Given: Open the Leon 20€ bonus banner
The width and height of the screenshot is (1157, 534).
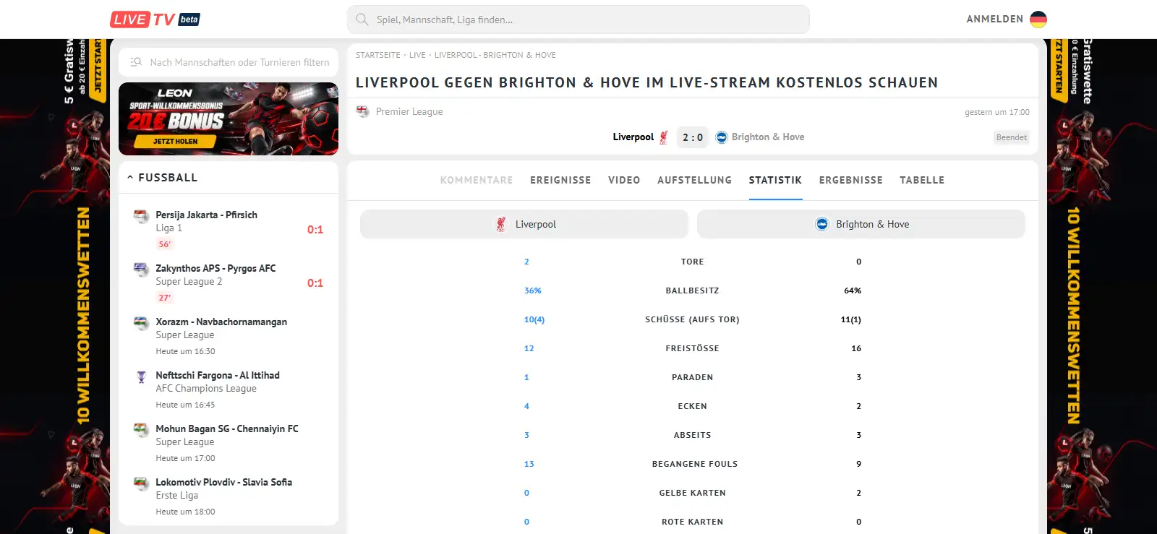Looking at the screenshot, I should (229, 119).
